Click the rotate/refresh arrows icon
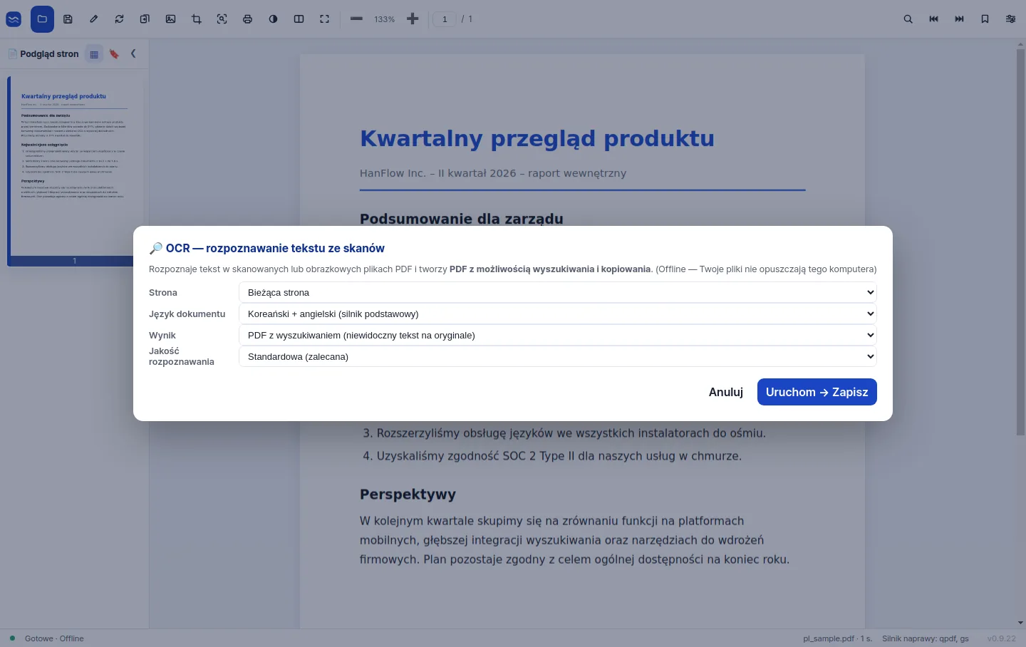1026x647 pixels. (119, 19)
